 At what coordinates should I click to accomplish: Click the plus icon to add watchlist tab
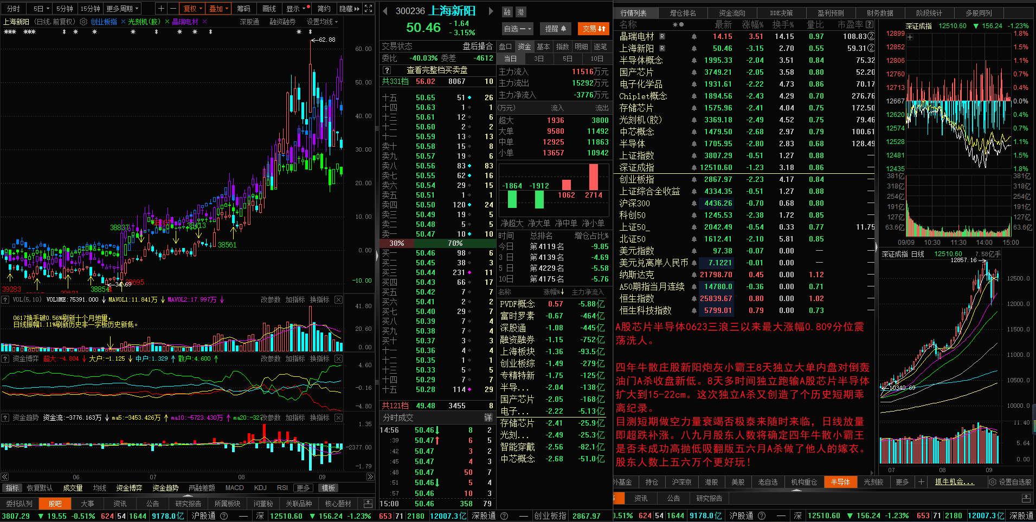click(x=921, y=482)
